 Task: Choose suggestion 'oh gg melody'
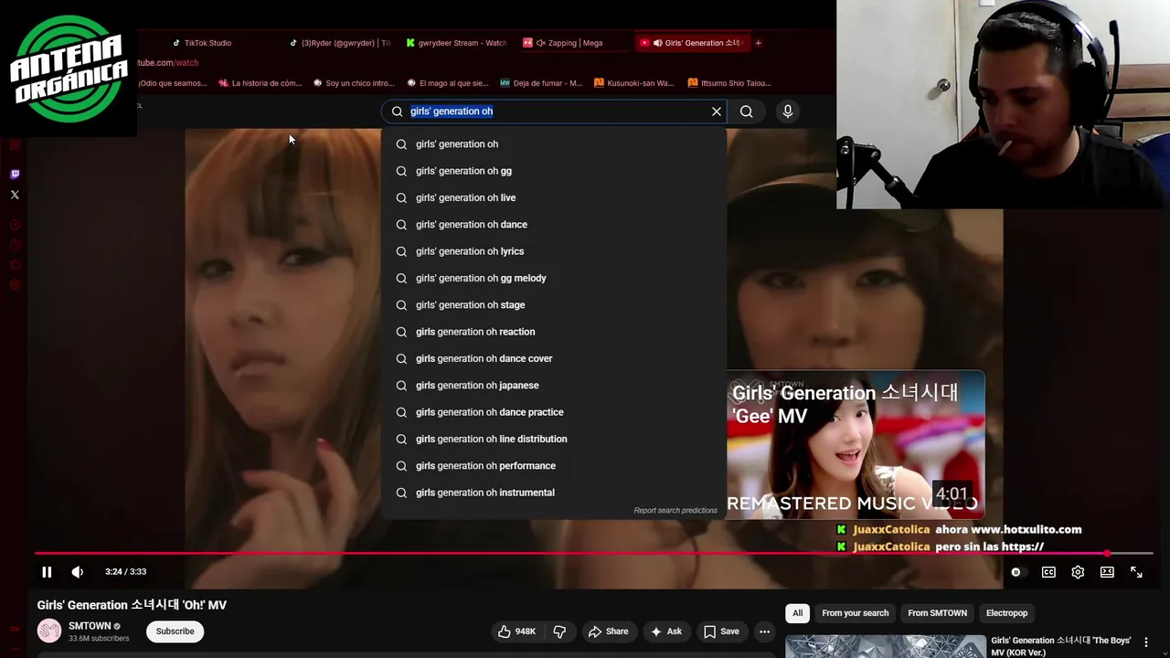554,278
